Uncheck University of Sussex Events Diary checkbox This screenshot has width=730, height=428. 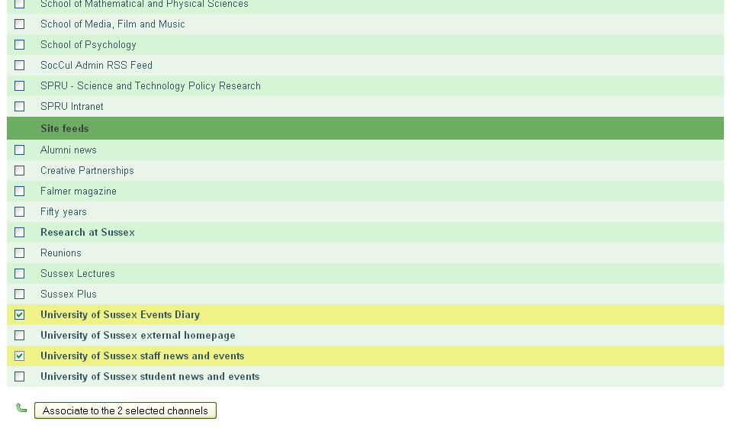tap(20, 315)
